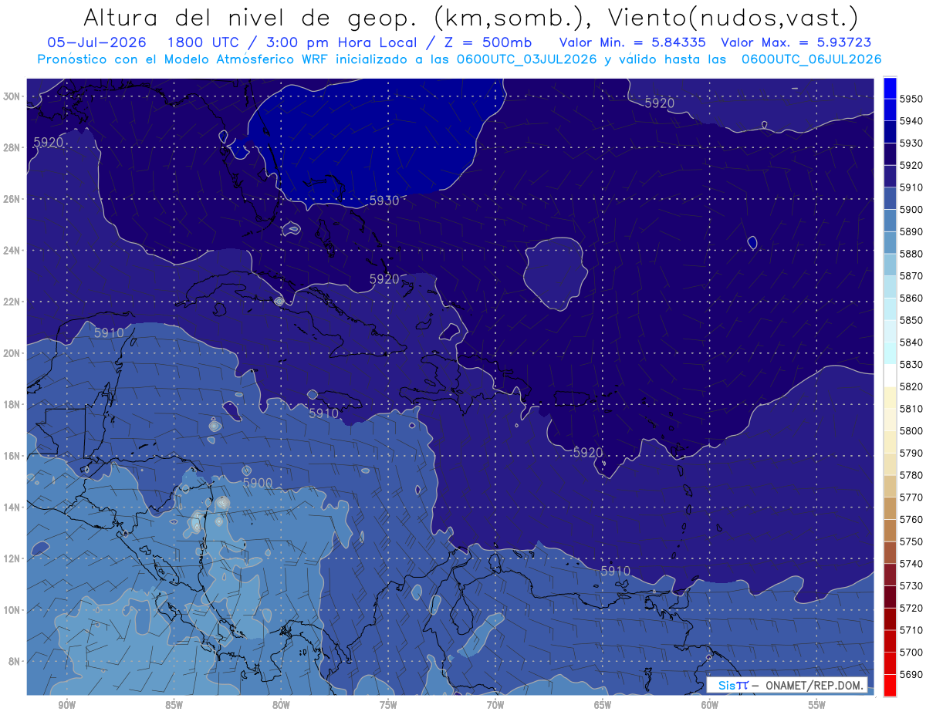The height and width of the screenshot is (715, 926).
Task: Click the 24N latitude axis label
Action: click(x=12, y=250)
